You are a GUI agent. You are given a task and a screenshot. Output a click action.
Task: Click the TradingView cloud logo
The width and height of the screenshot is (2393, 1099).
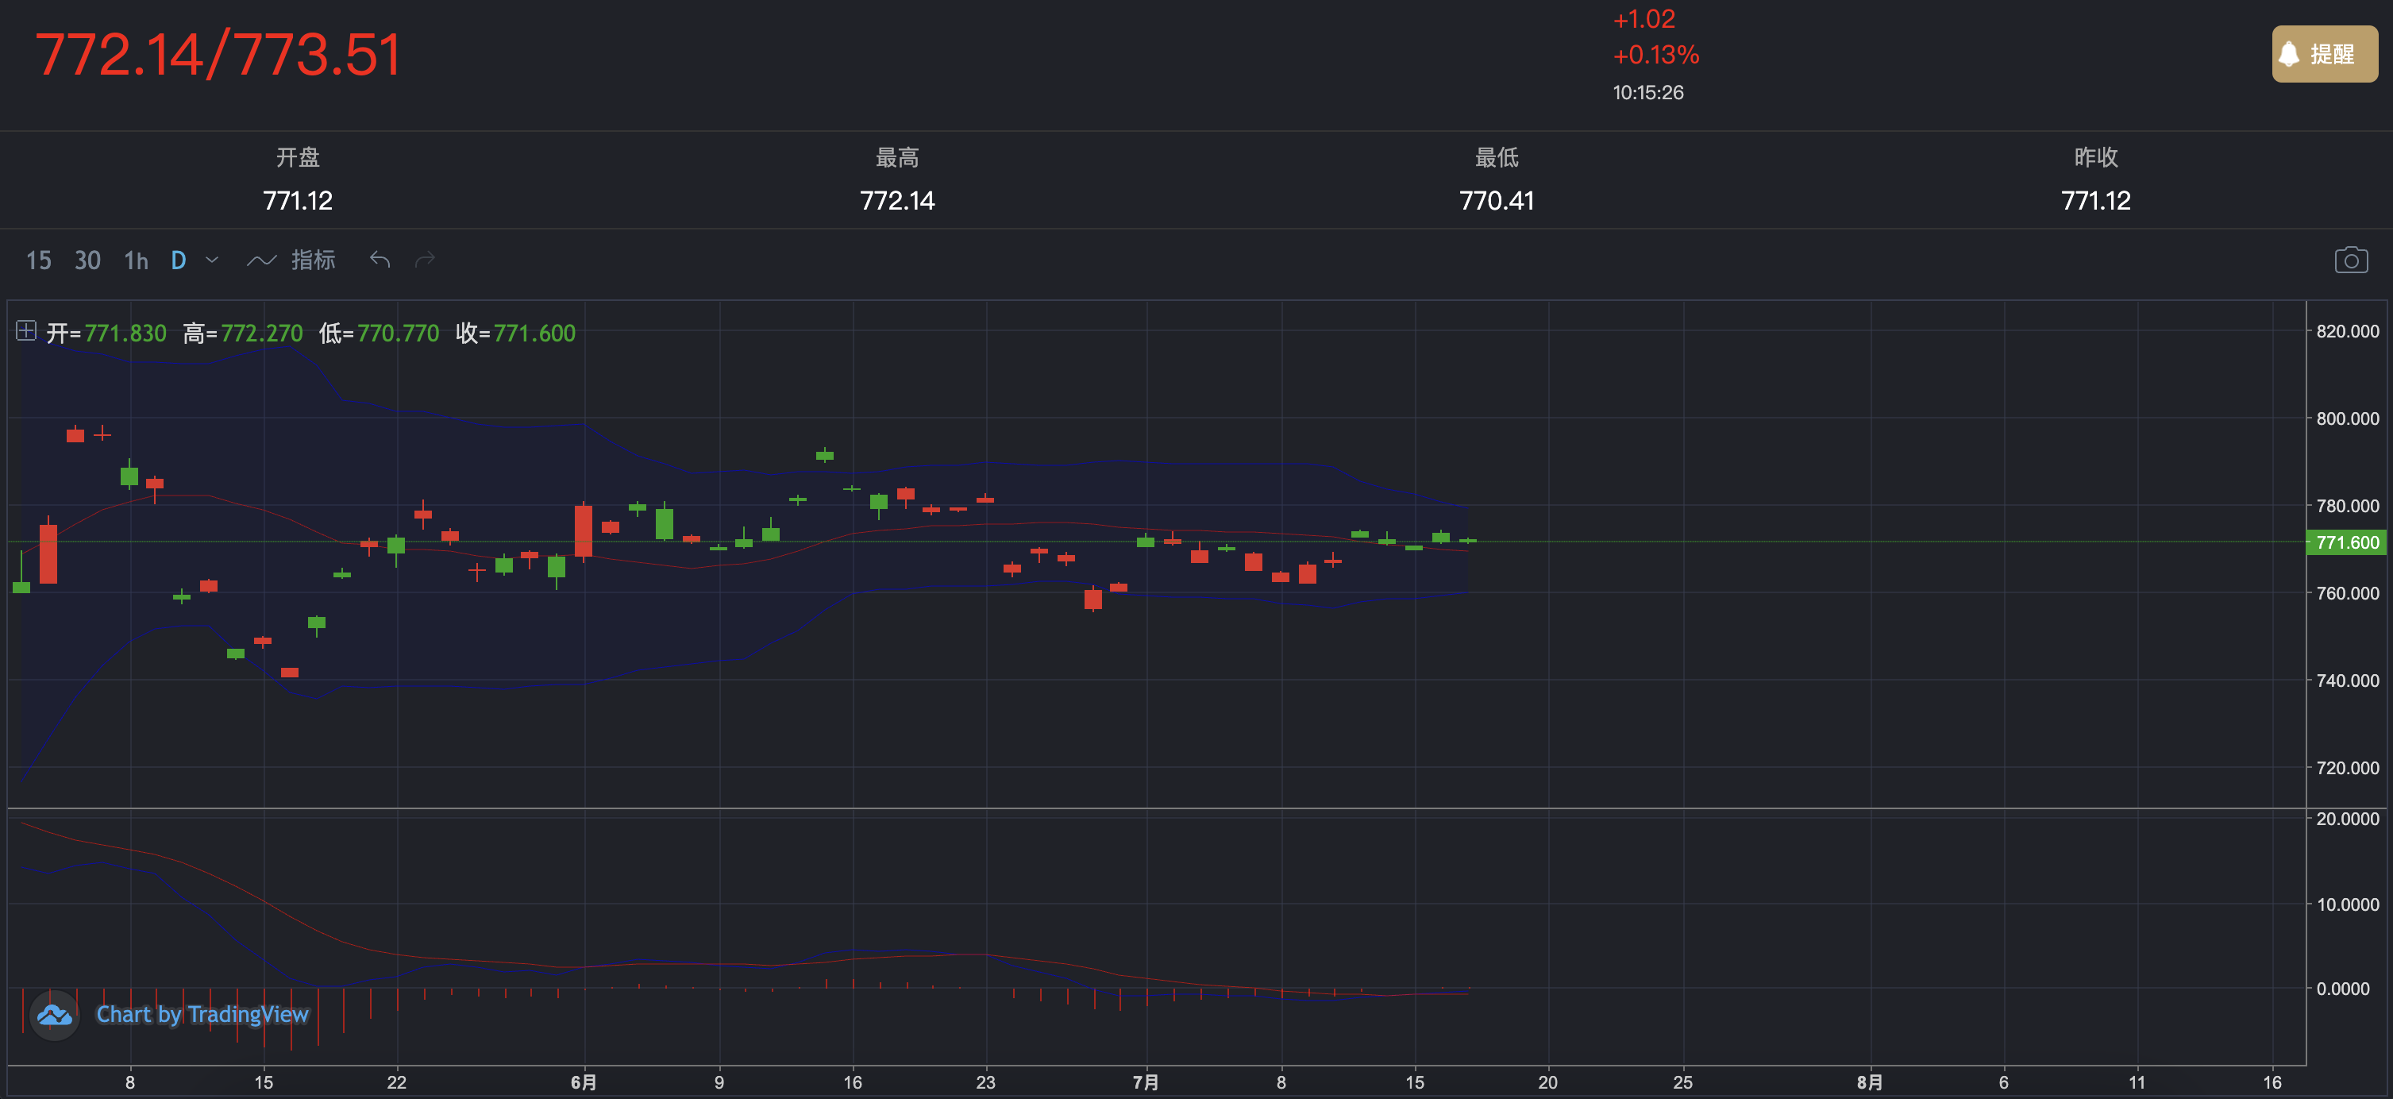coord(55,1016)
